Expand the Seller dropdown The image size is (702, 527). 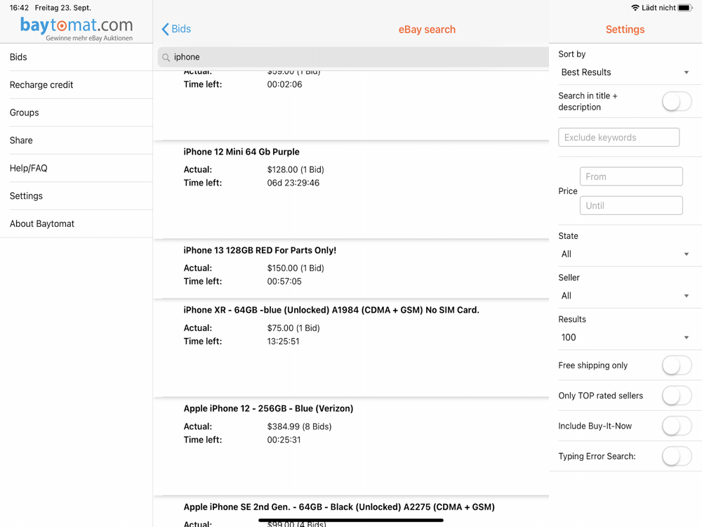pos(625,296)
